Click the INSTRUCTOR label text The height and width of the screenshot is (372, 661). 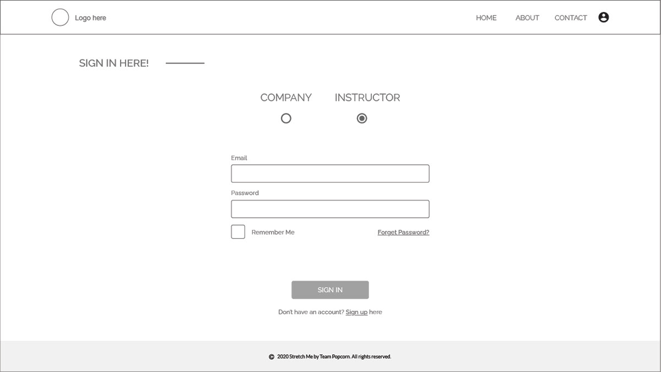[x=367, y=98]
